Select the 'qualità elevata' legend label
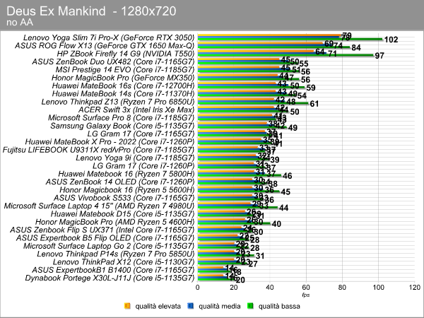This screenshot has width=424, height=318. click(x=158, y=306)
